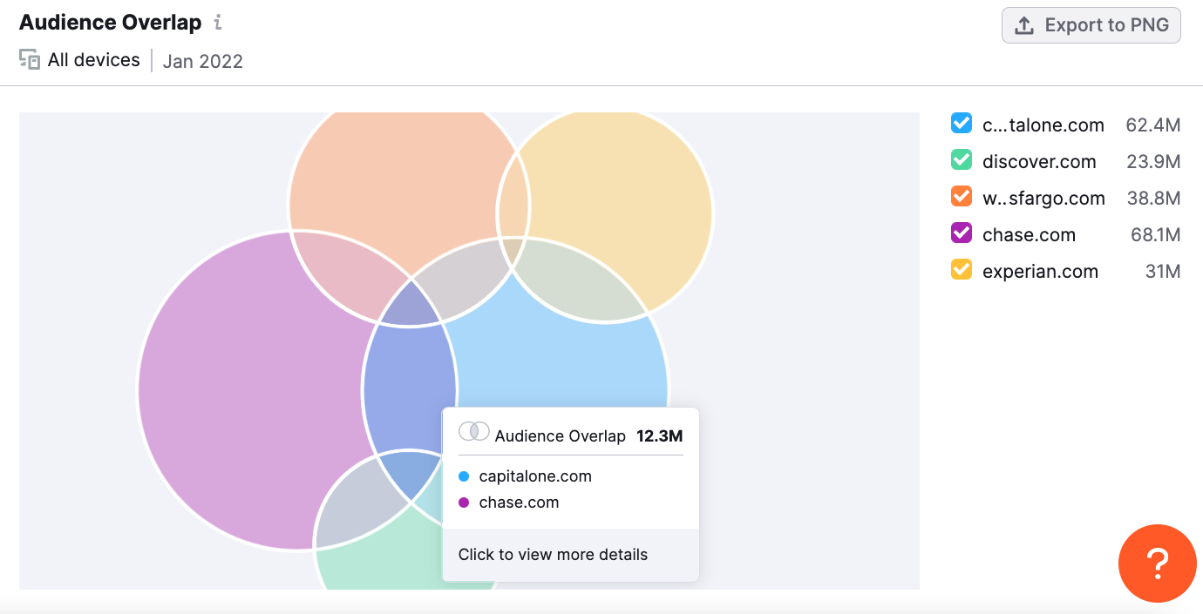Click the 'Jan 2022' date label
The width and height of the screenshot is (1203, 614).
203,61
